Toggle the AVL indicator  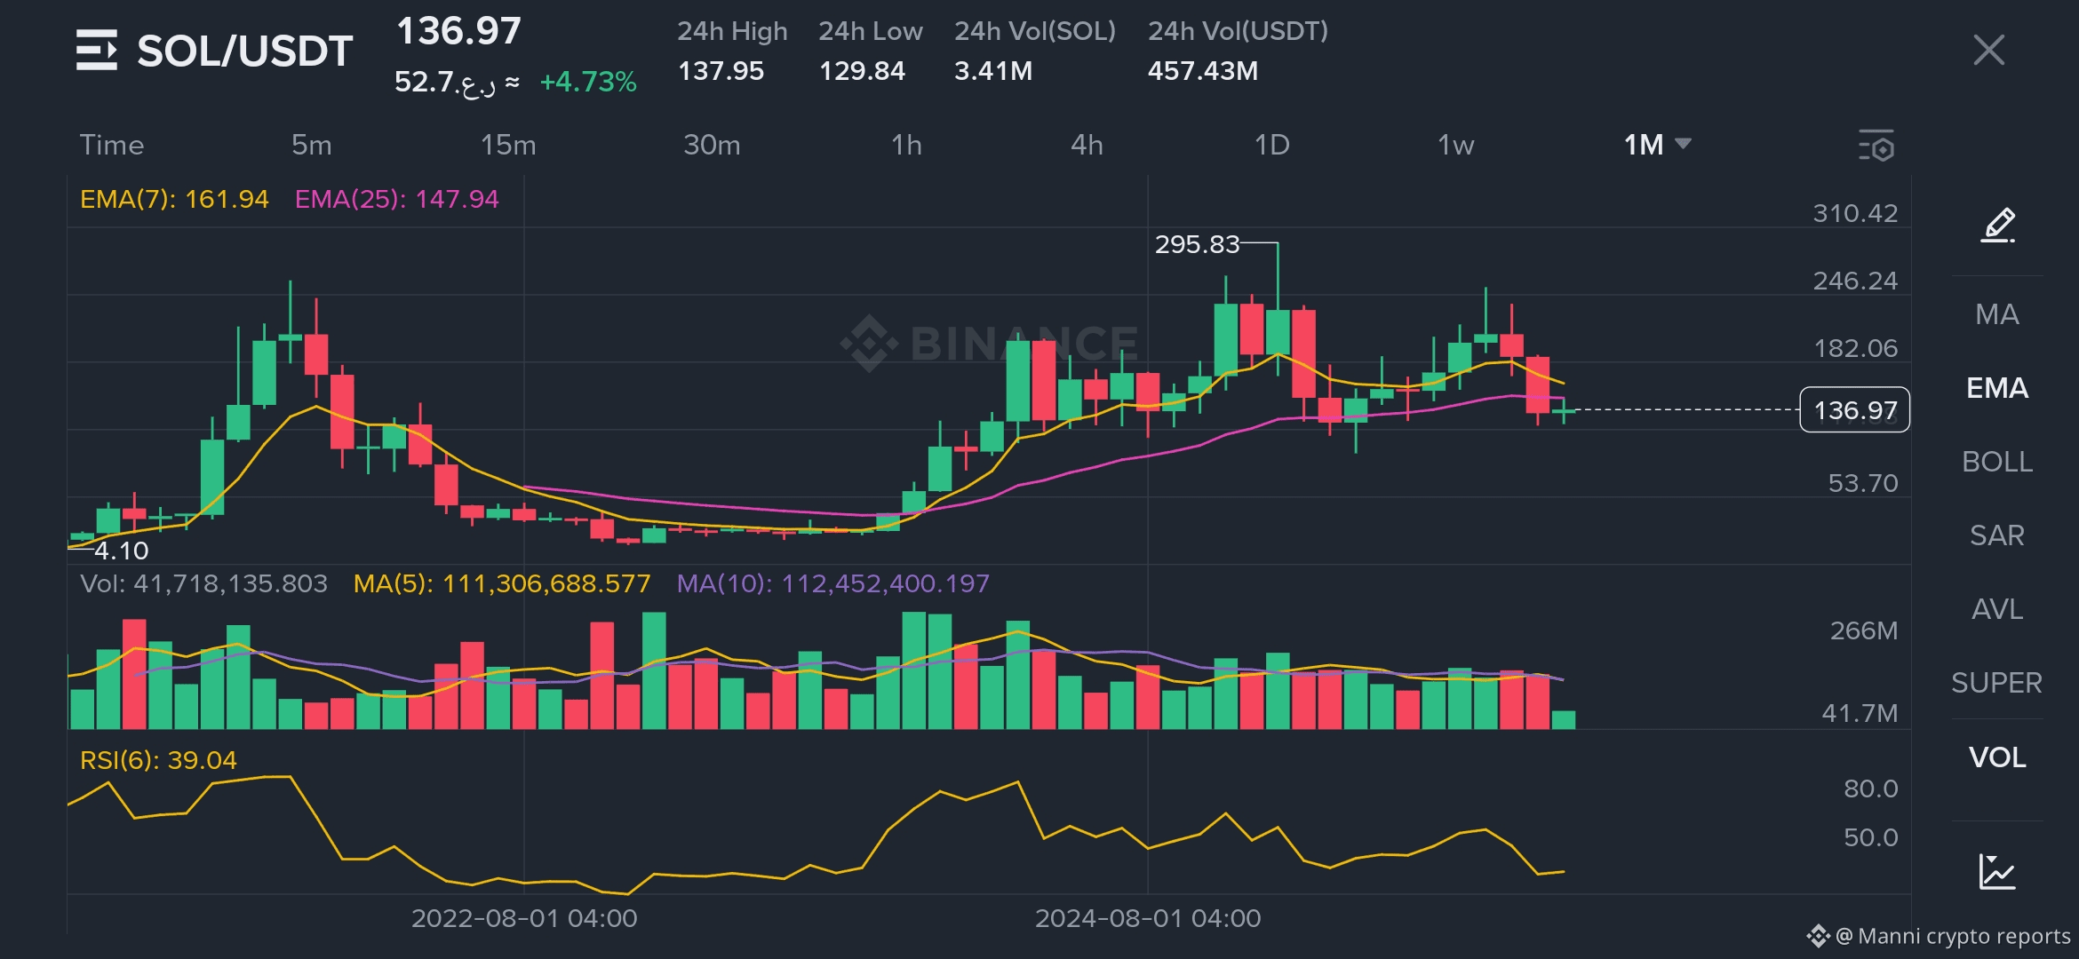coord(1997,609)
